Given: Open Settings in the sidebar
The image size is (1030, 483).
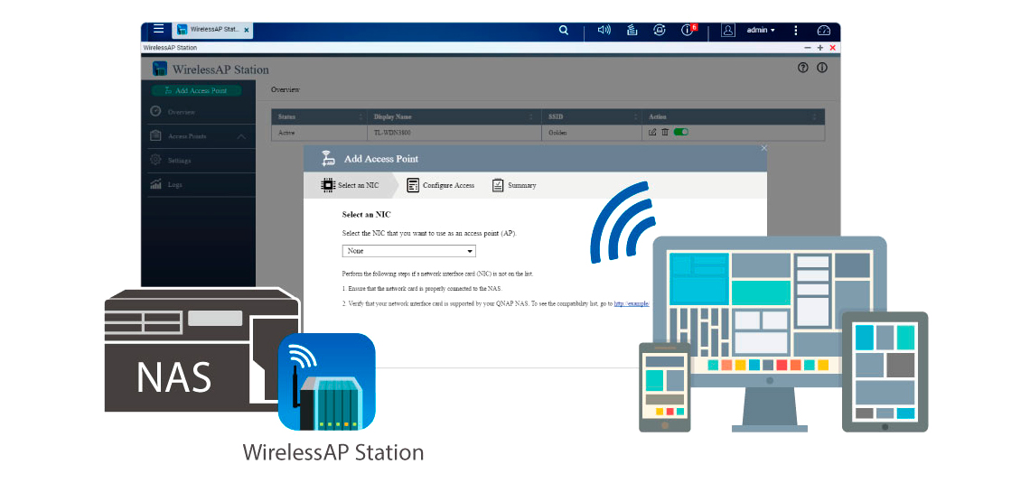Looking at the screenshot, I should tap(179, 161).
